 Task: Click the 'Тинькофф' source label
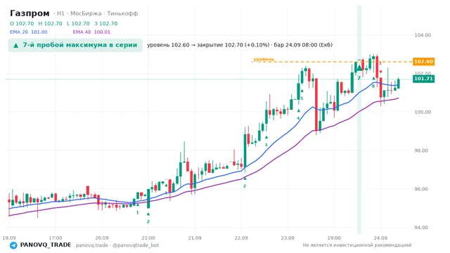point(122,13)
